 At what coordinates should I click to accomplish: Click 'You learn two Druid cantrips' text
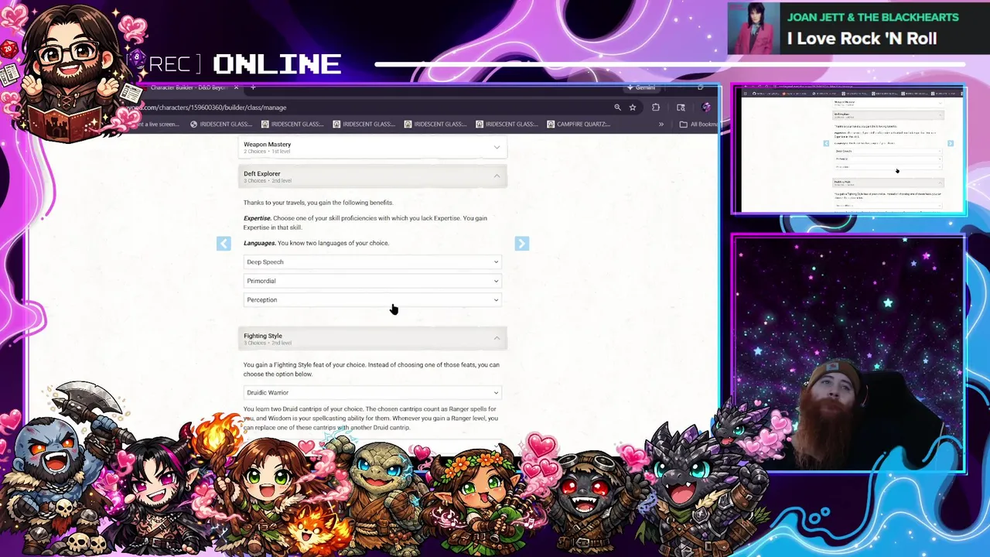tap(370, 419)
